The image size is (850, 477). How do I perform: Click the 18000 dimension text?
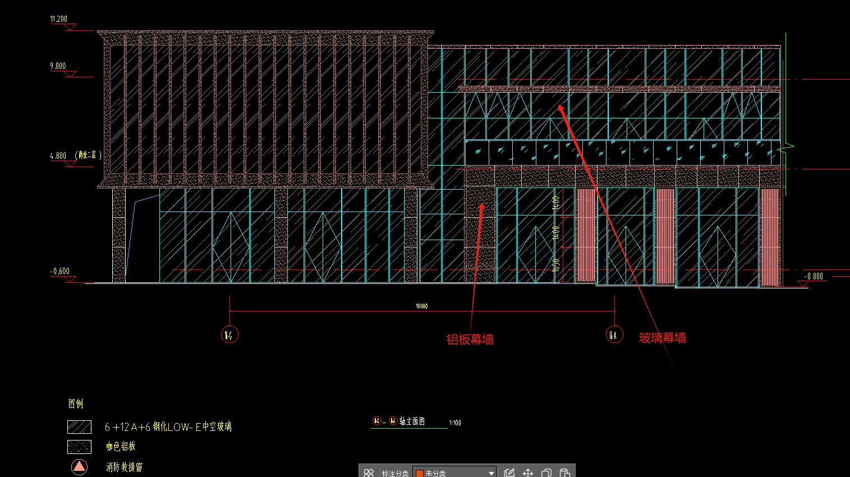tap(422, 306)
